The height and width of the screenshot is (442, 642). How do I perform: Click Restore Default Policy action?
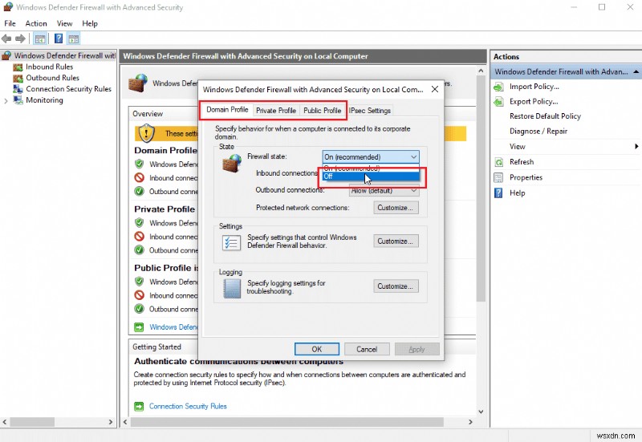[x=545, y=116]
